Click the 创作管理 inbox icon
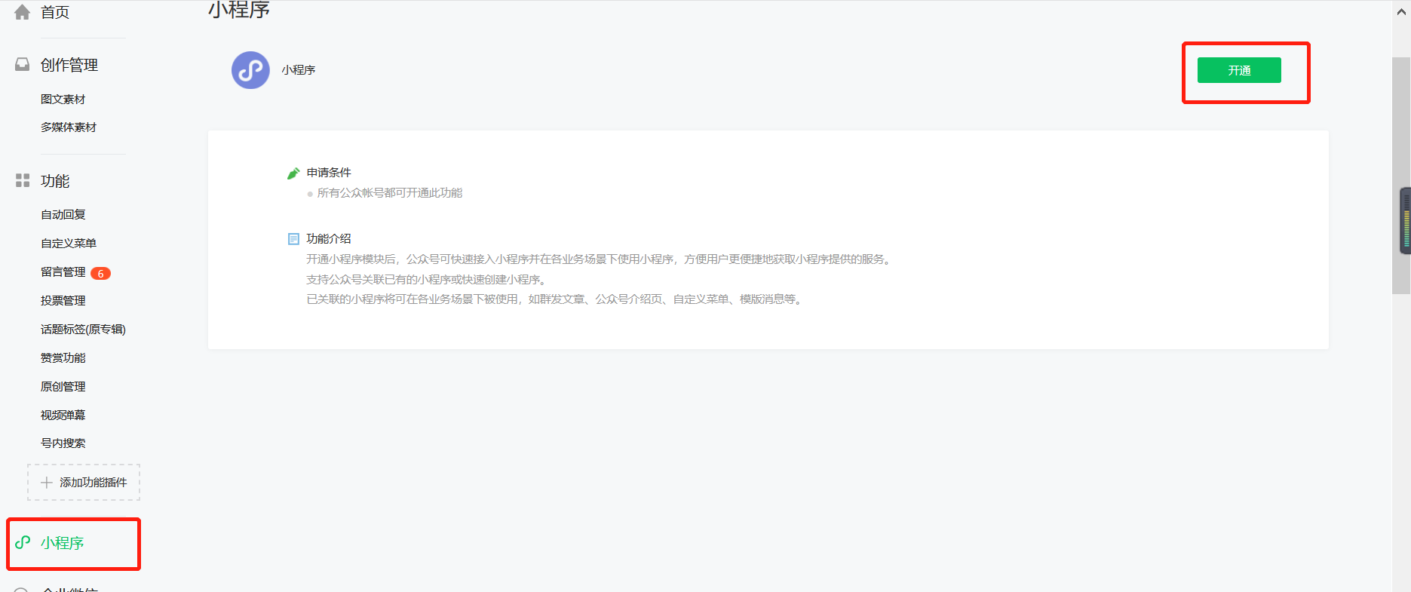This screenshot has height=592, width=1411. 23,65
